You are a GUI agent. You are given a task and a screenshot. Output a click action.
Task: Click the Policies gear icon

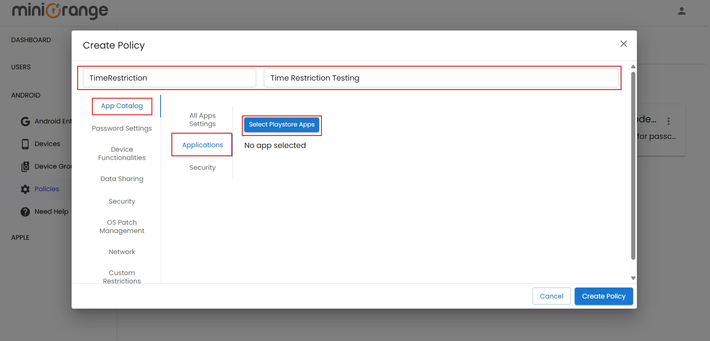[25, 189]
